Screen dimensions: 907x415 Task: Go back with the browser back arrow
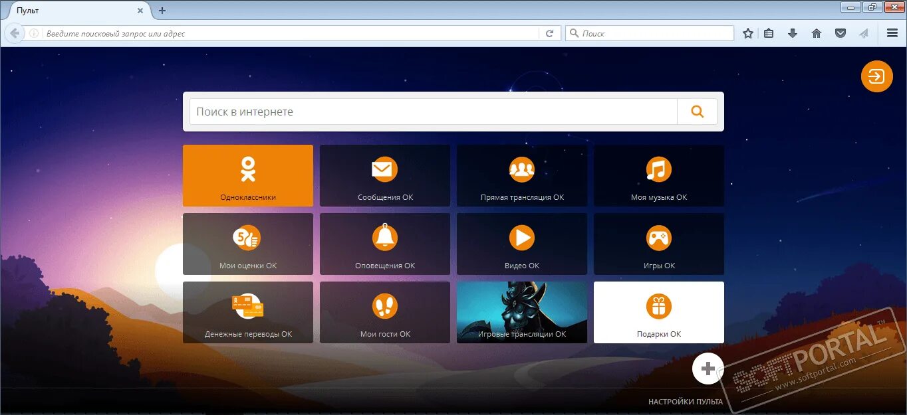[15, 33]
